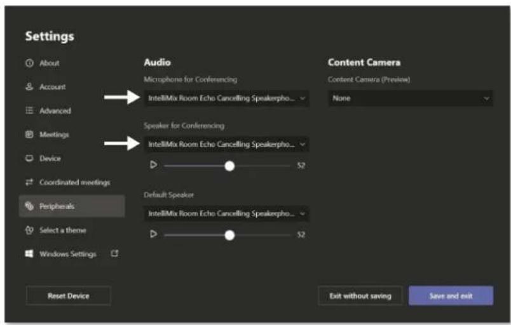
Task: Click chevron on Speaker for Conferencing box
Action: tap(303, 145)
